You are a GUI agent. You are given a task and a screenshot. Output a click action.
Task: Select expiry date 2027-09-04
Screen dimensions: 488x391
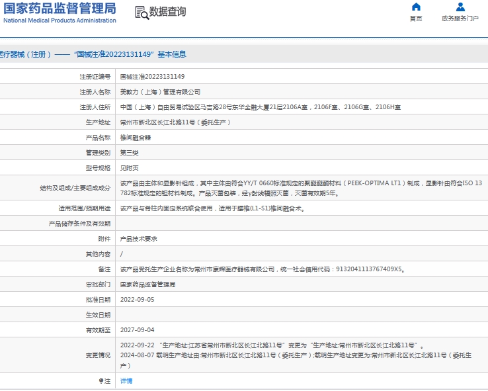[138, 330]
